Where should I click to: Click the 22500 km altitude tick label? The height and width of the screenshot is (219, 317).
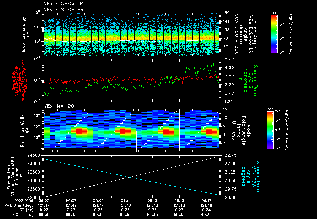point(33,189)
